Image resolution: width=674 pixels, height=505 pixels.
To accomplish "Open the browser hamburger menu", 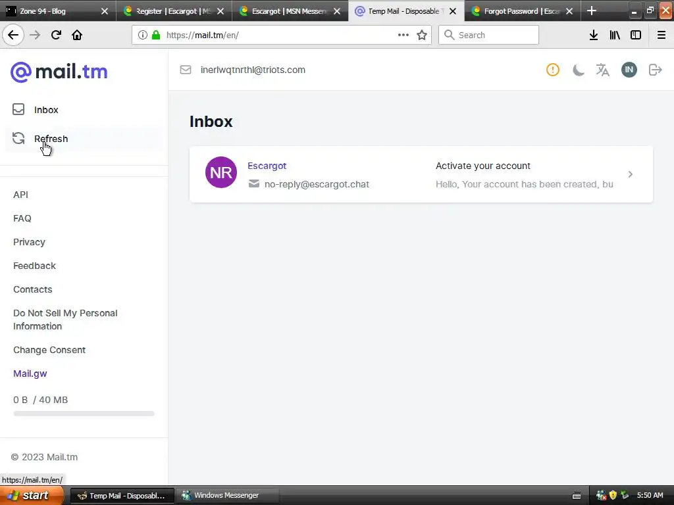I will coord(661,35).
